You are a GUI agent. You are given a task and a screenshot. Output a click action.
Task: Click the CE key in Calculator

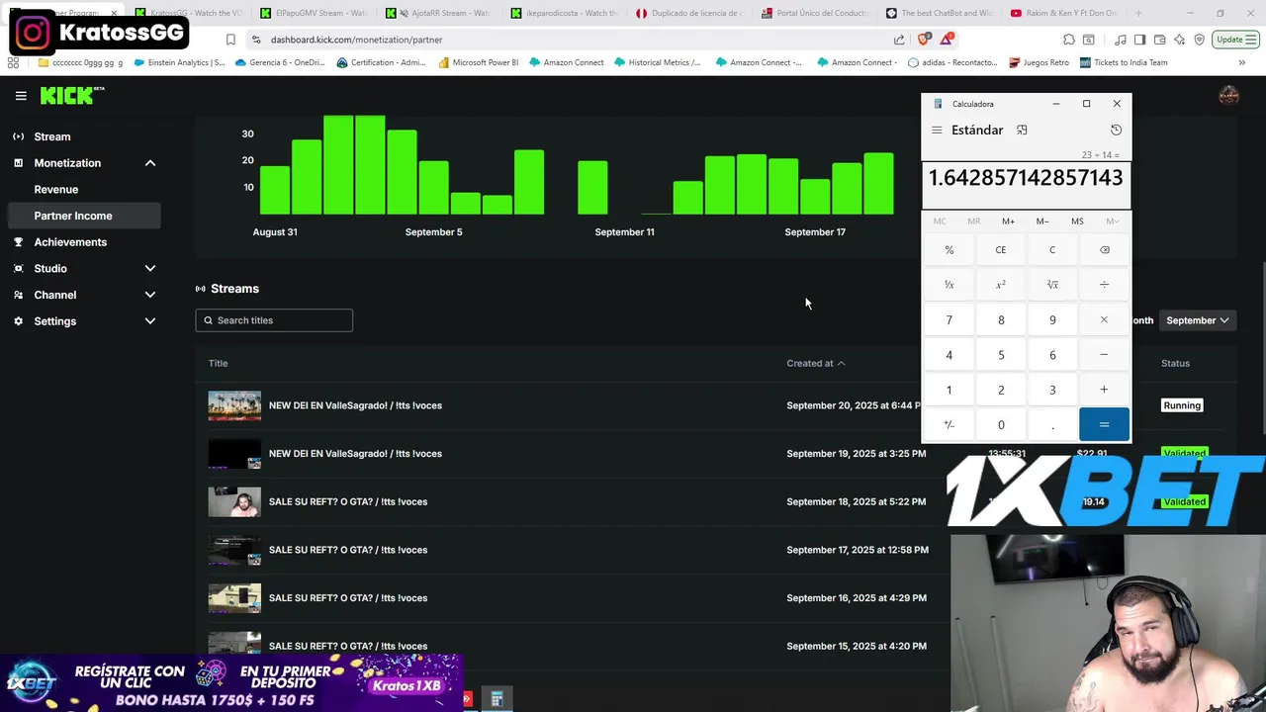pos(1001,250)
